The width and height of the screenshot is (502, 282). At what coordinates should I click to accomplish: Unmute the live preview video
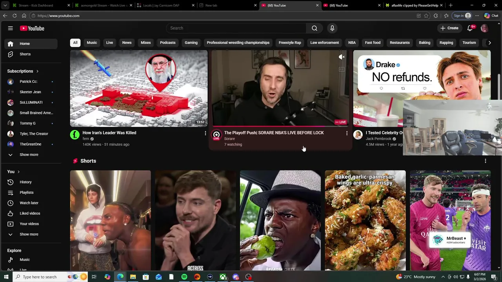point(342,57)
